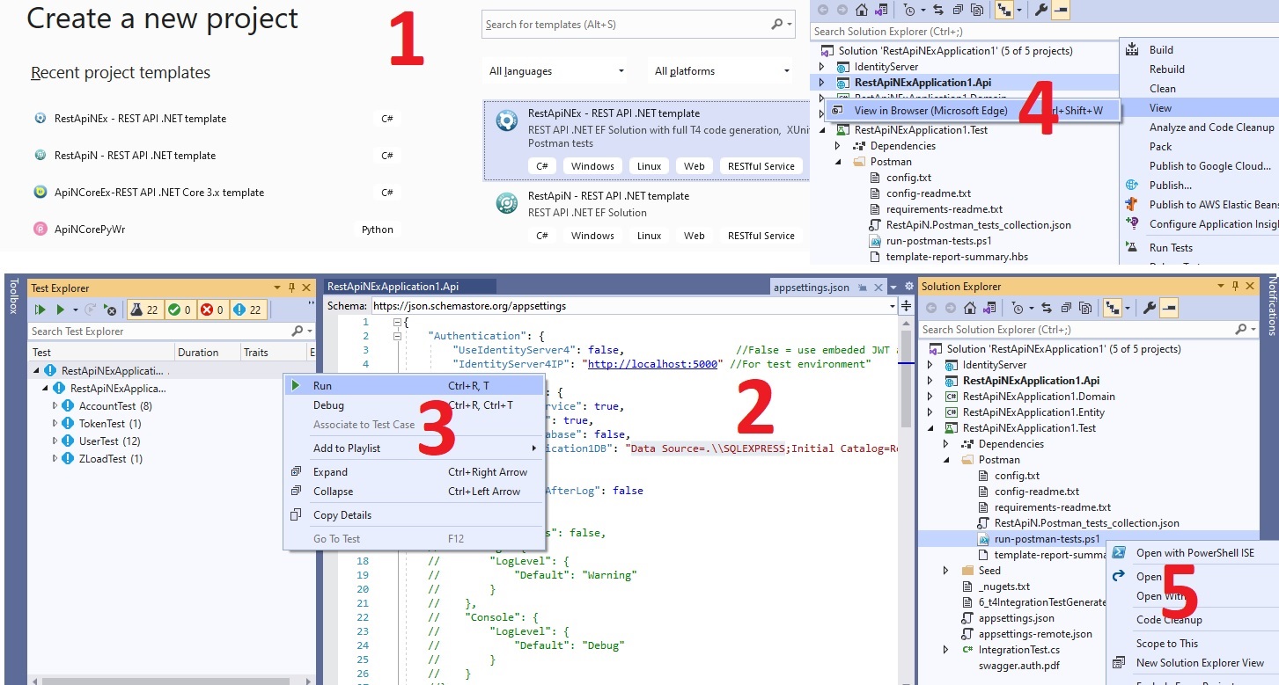The image size is (1279, 685).
Task: Pin the Test Explorer panel
Action: tap(291, 288)
